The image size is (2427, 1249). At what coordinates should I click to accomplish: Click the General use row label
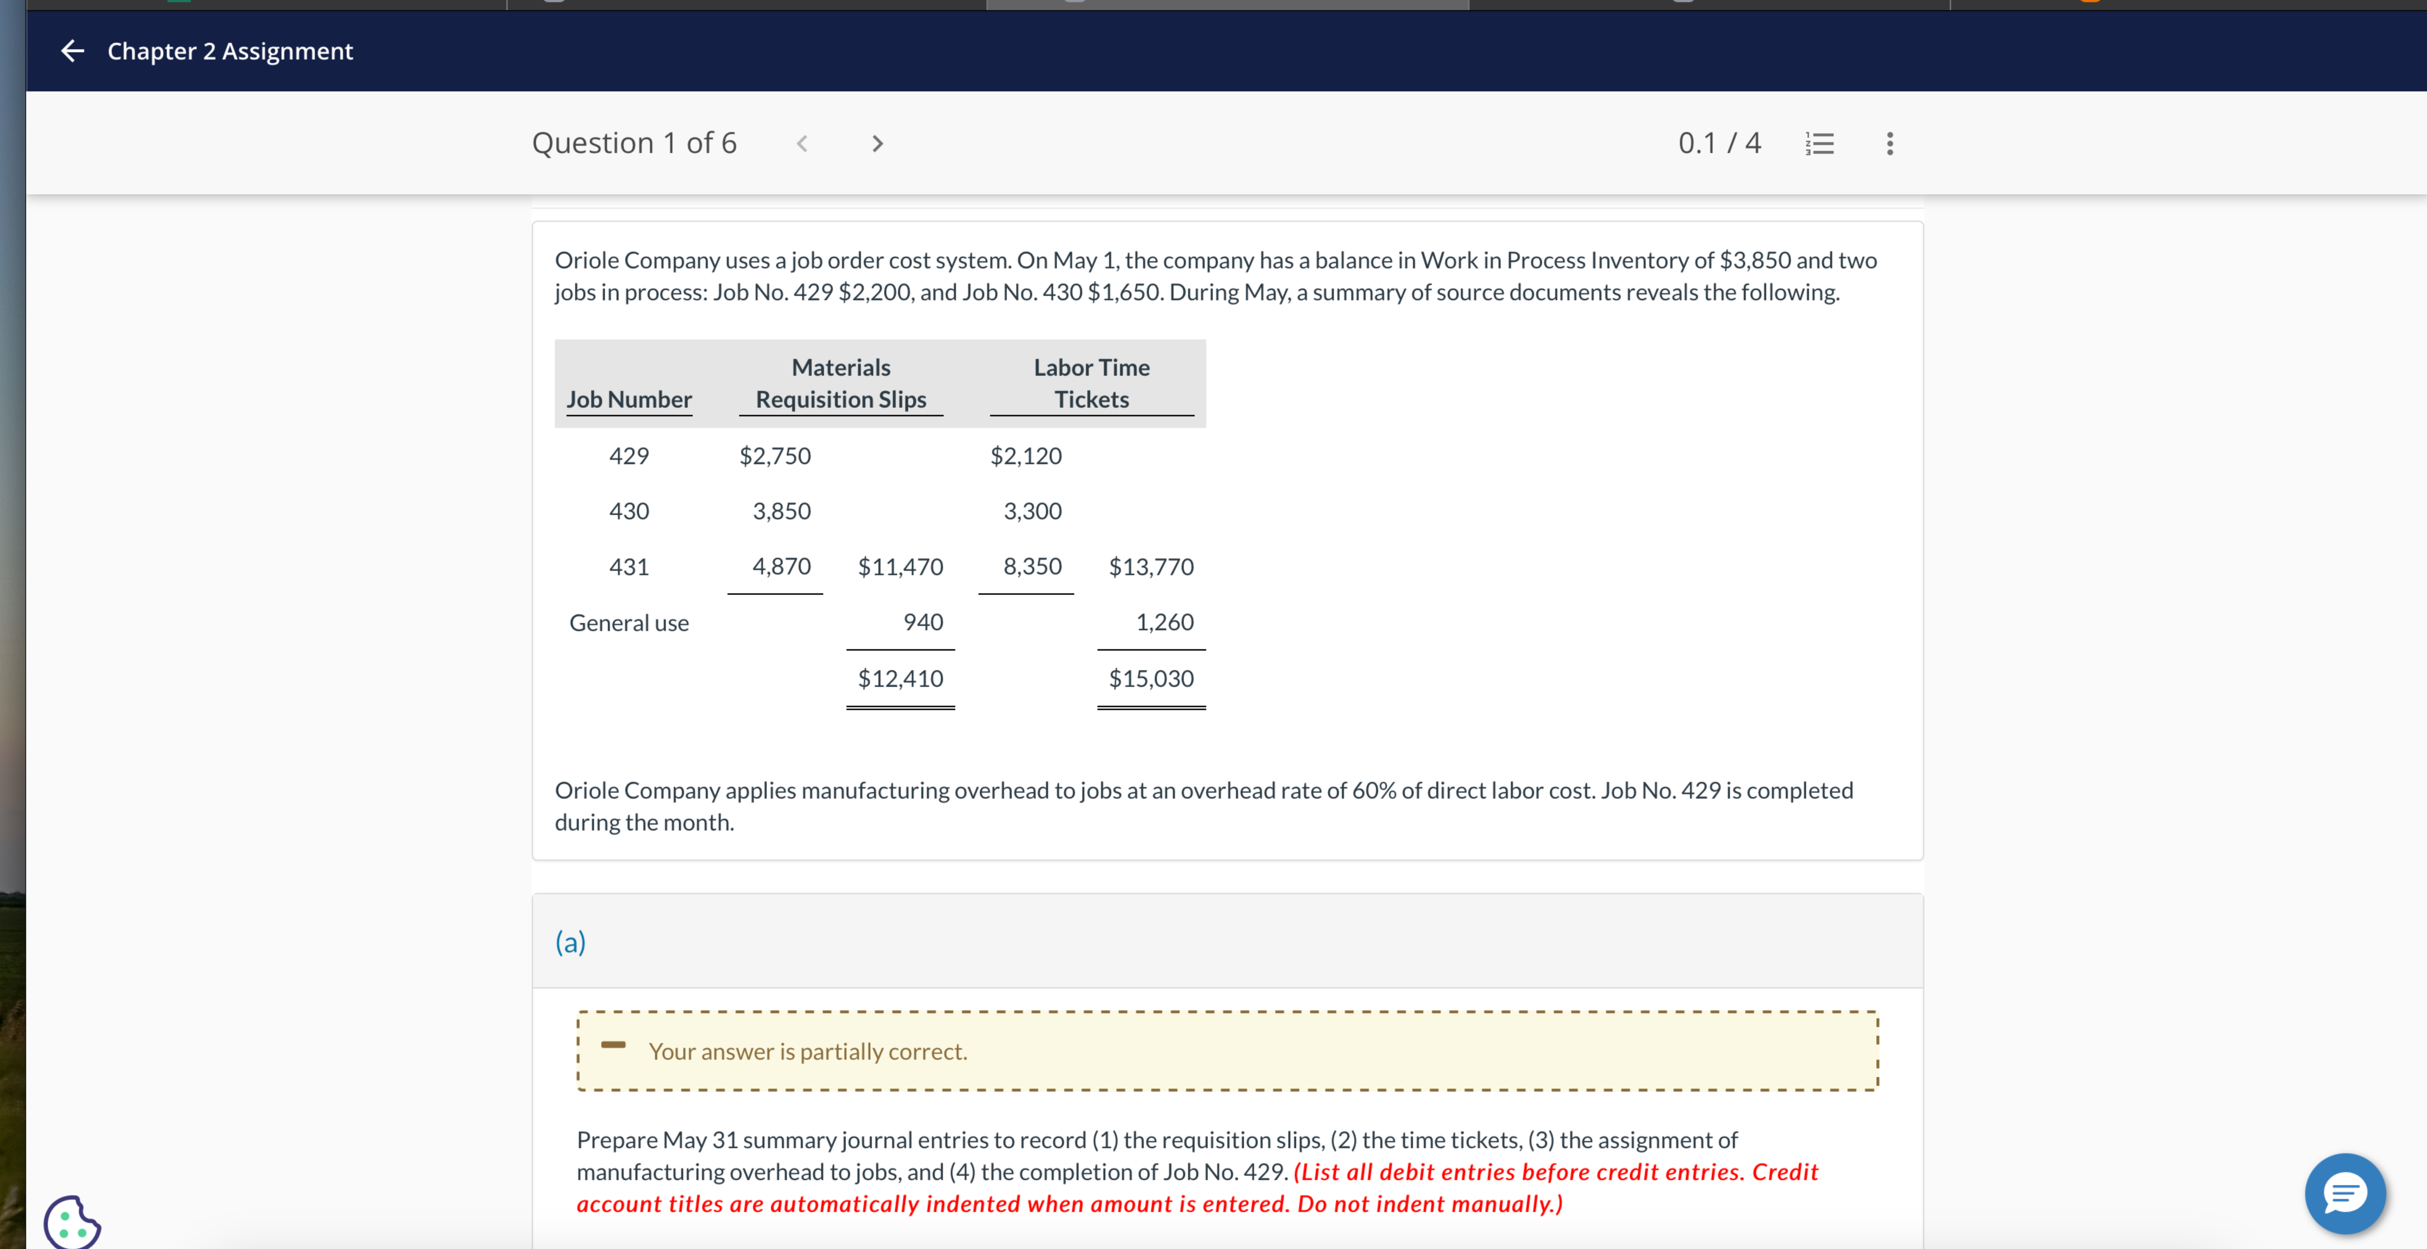click(x=629, y=623)
